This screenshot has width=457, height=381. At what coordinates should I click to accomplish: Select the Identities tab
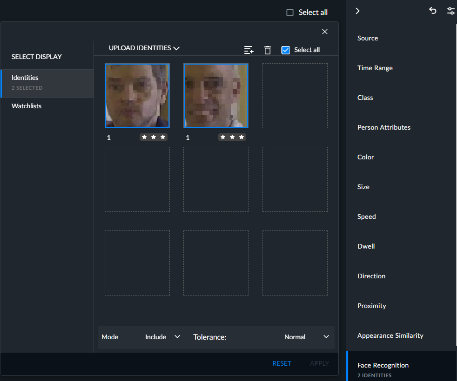click(47, 83)
